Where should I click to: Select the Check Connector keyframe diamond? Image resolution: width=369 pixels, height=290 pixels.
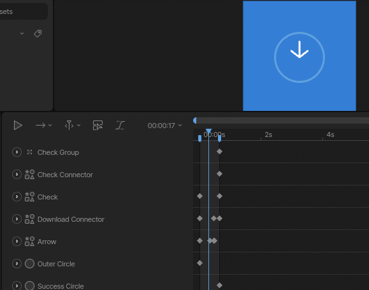coord(220,174)
